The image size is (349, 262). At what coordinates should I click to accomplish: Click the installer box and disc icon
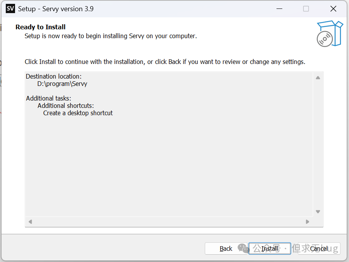pos(330,34)
